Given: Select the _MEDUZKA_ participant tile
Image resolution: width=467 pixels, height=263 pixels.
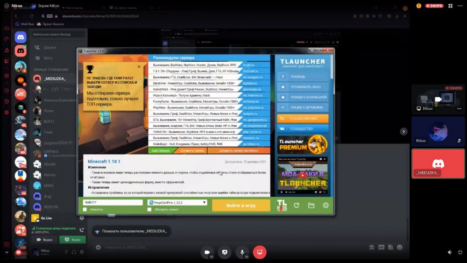Looking at the screenshot, I should pyautogui.click(x=438, y=163).
